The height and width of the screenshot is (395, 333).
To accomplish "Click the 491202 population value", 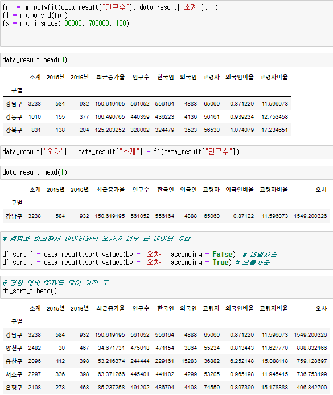I will [x=140, y=388].
